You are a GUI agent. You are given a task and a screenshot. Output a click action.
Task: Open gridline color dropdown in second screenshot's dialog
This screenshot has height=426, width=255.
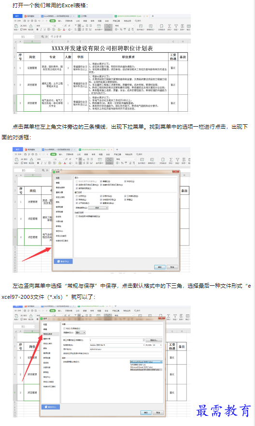(x=98, y=208)
